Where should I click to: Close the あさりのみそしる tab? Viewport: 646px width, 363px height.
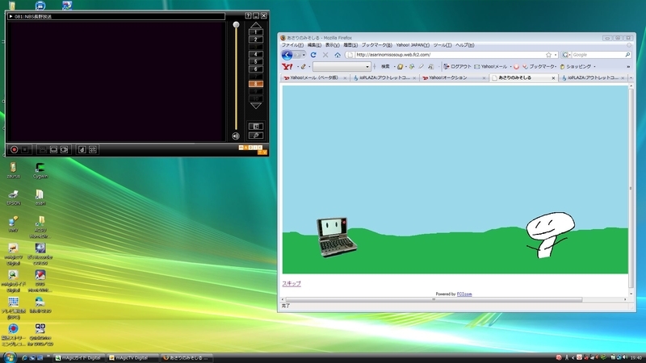[553, 78]
